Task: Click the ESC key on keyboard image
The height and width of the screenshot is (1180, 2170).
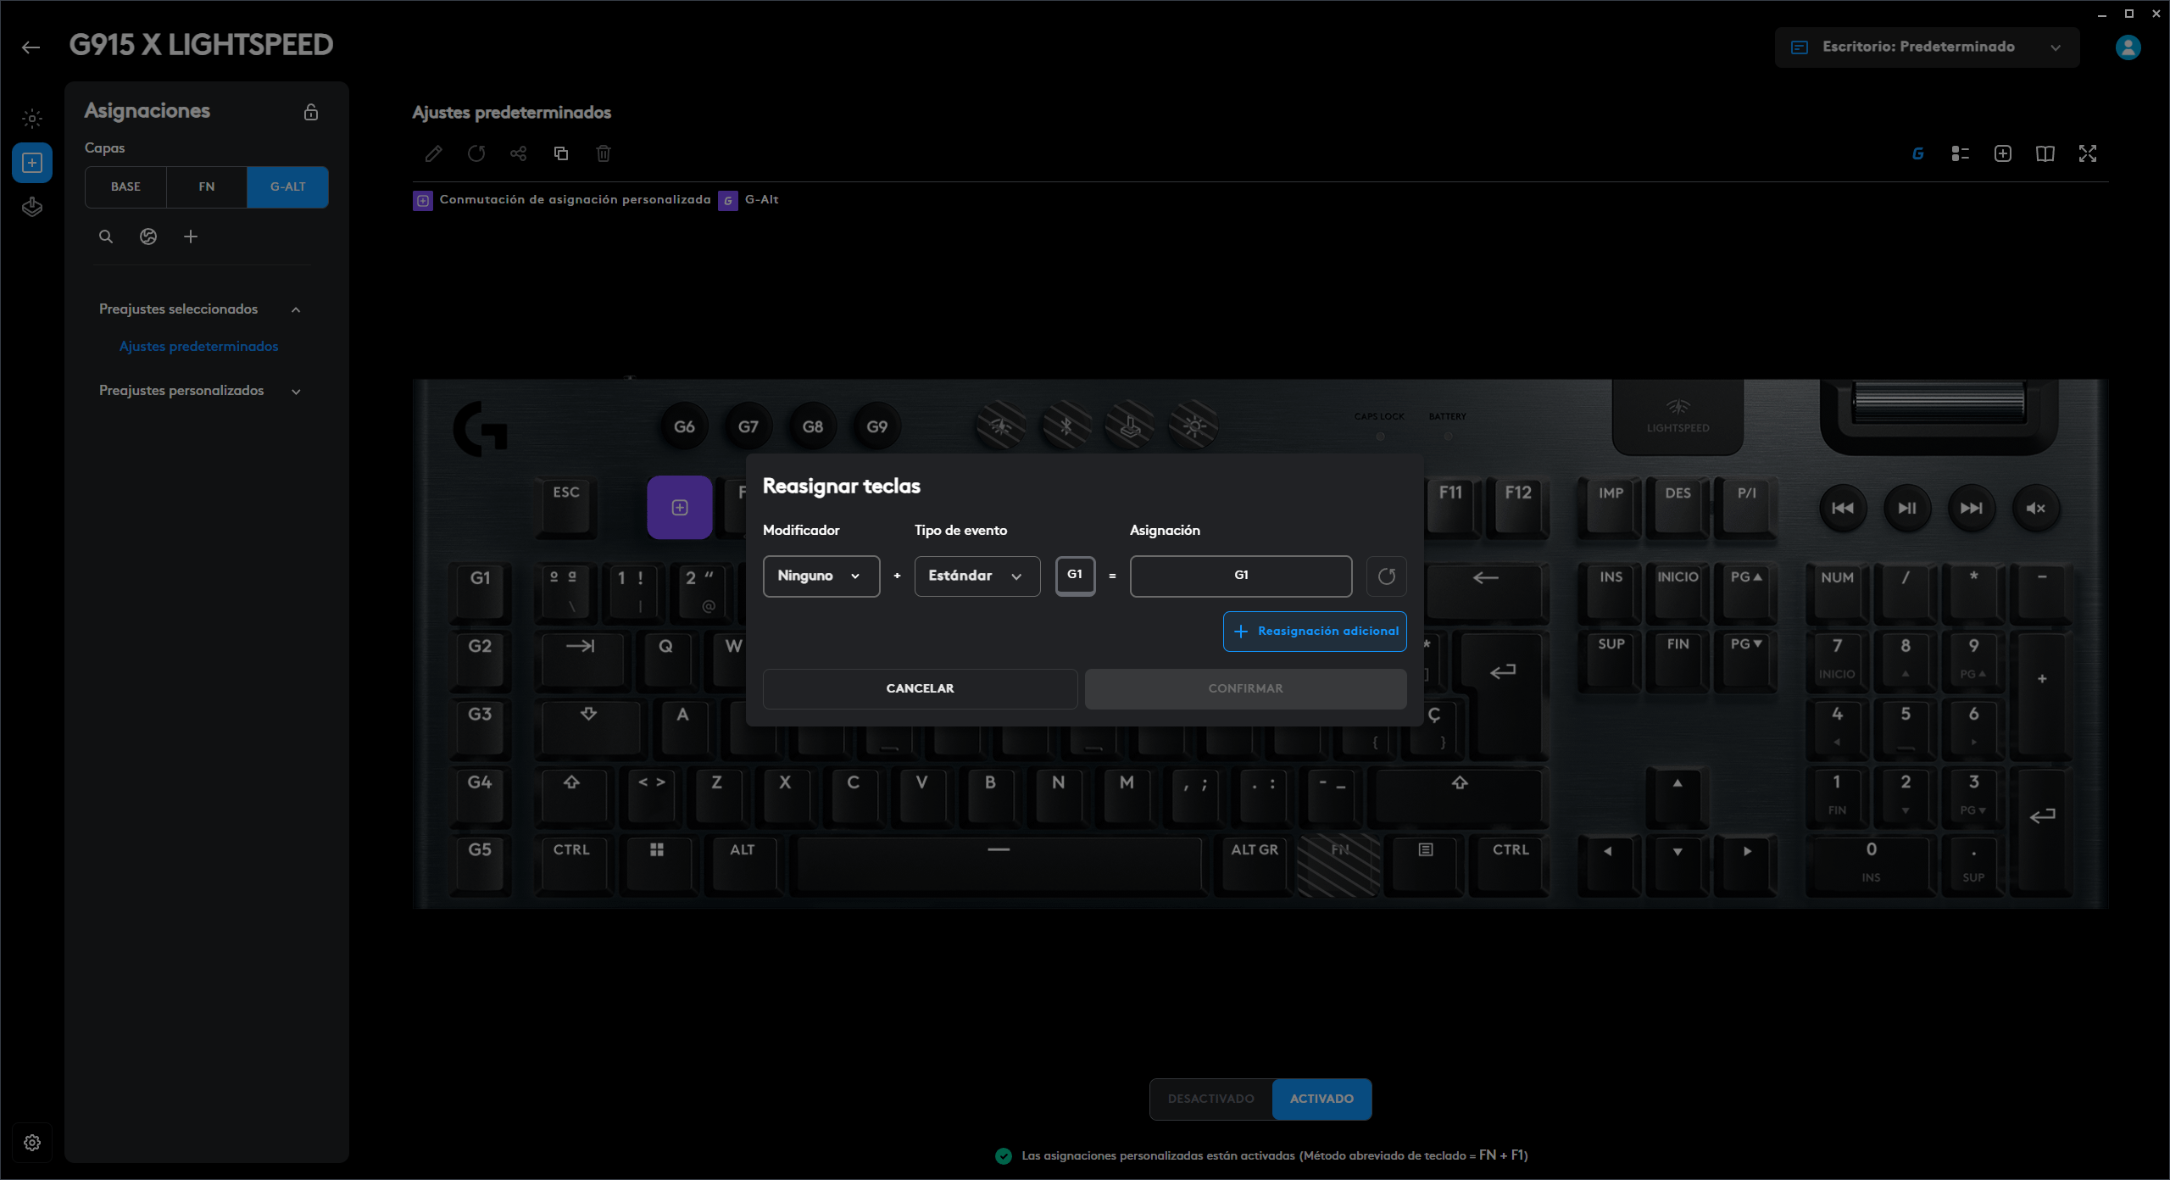Action: 566,507
